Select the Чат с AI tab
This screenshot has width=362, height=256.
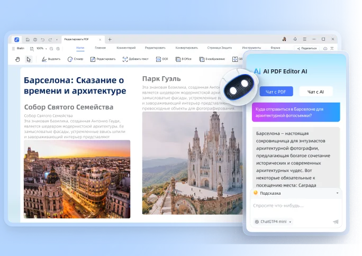coord(316,92)
